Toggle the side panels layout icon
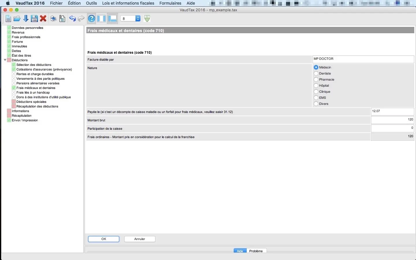This screenshot has height=260, width=416. coord(101,19)
